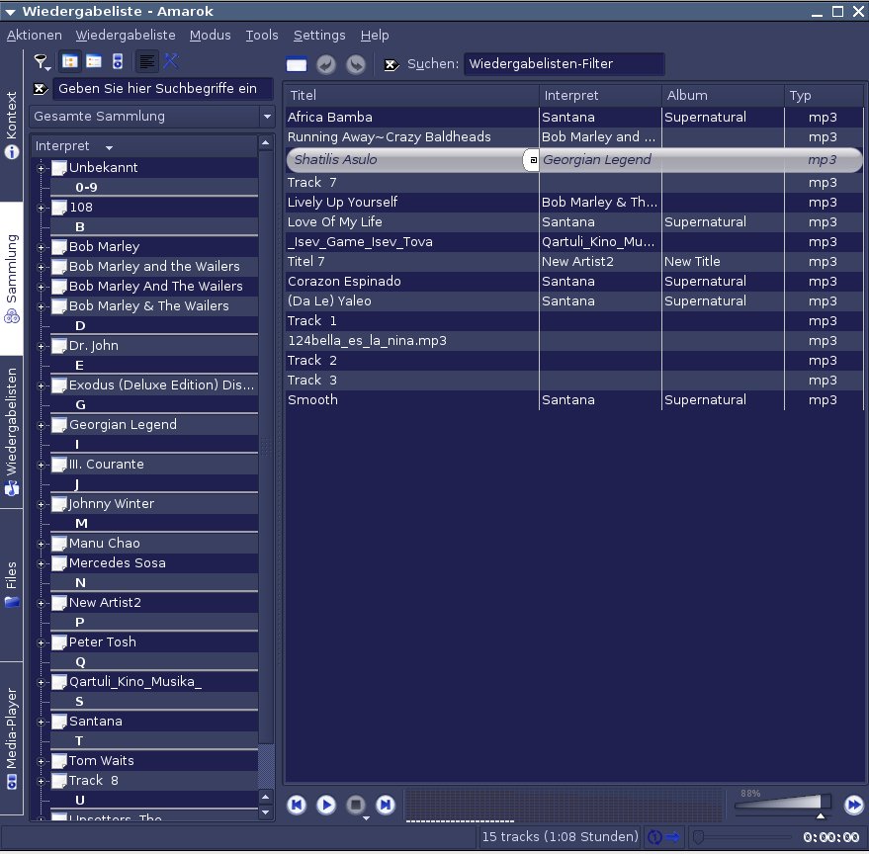The width and height of the screenshot is (869, 854).
Task: Toggle random mode arrow in status bar
Action: point(673,836)
